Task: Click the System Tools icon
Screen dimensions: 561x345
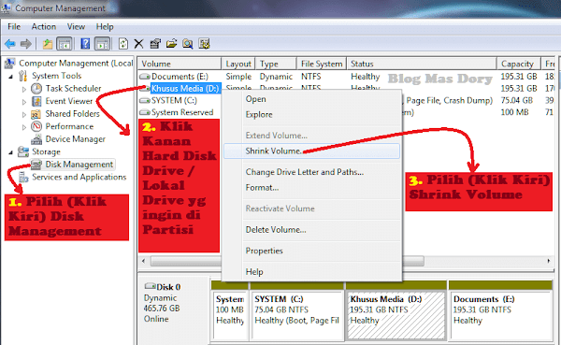Action: (x=22, y=76)
